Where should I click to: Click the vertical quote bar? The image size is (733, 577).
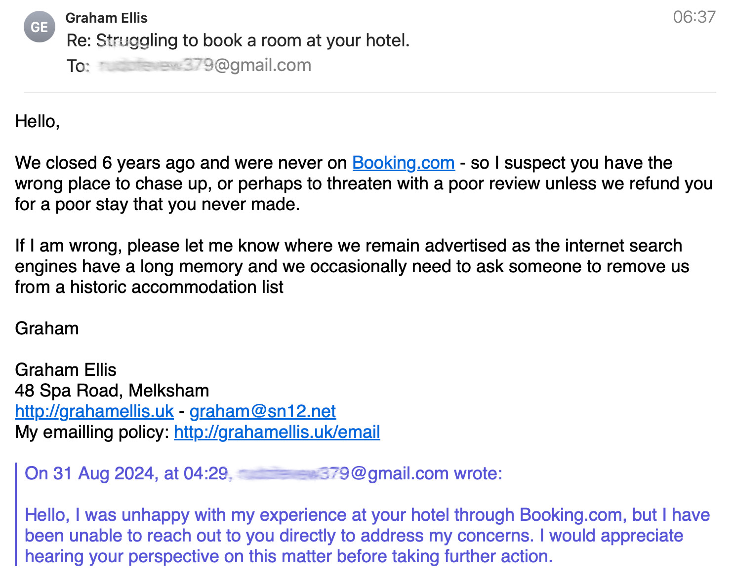click(x=16, y=514)
